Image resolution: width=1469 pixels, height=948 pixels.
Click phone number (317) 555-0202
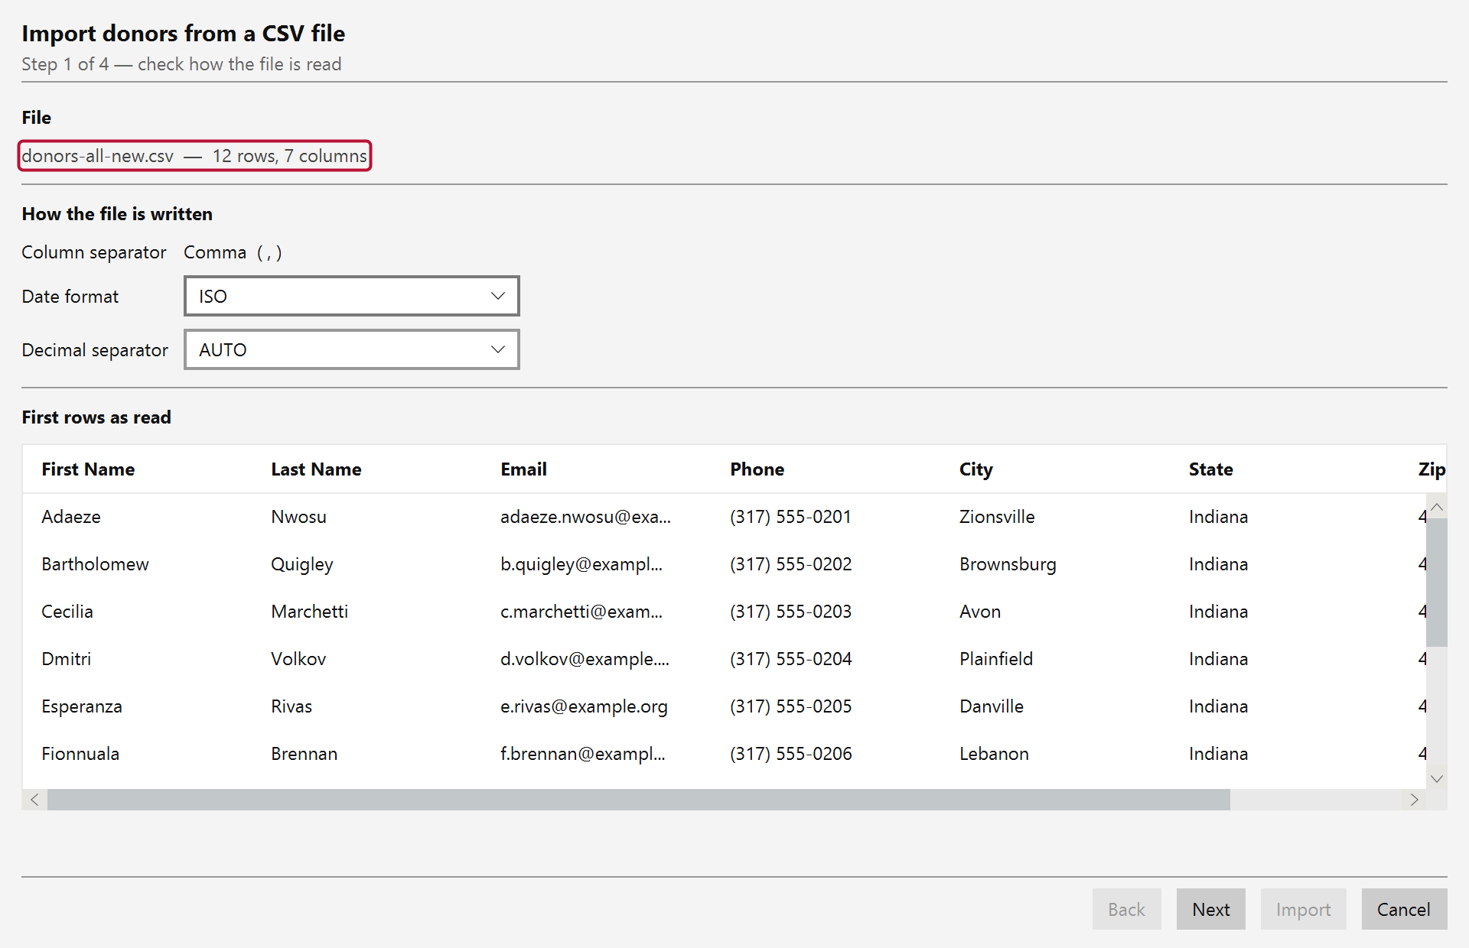coord(790,564)
